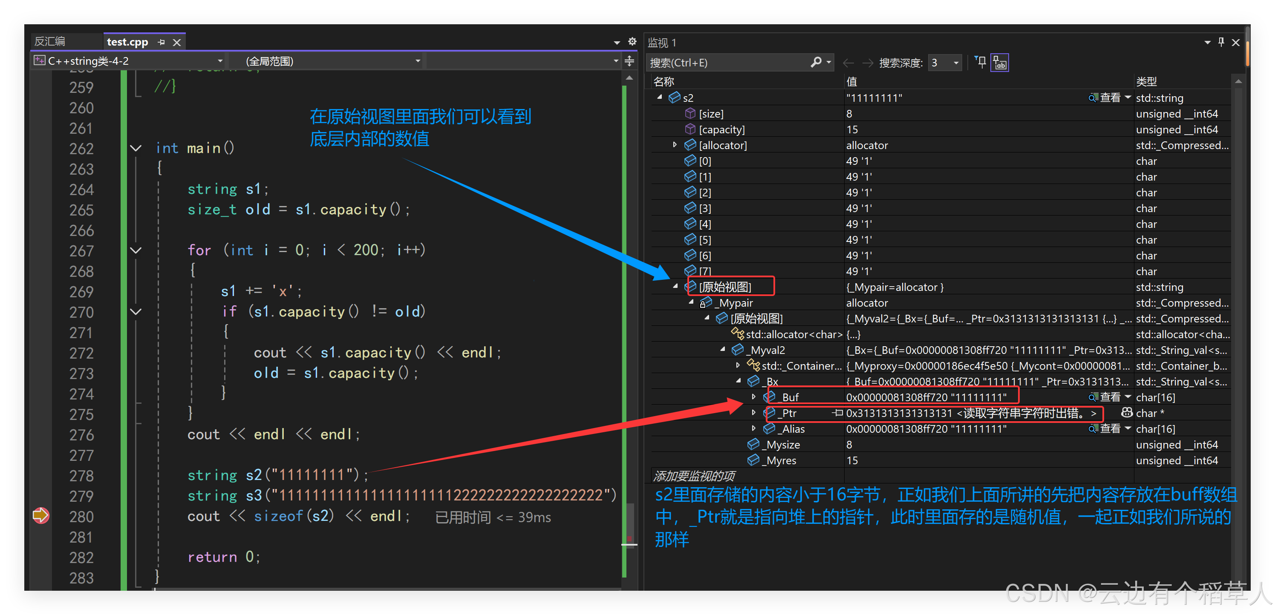Collapse the [原始视图] node under s2
Viewport: 1275px width, 615px height.
675,287
